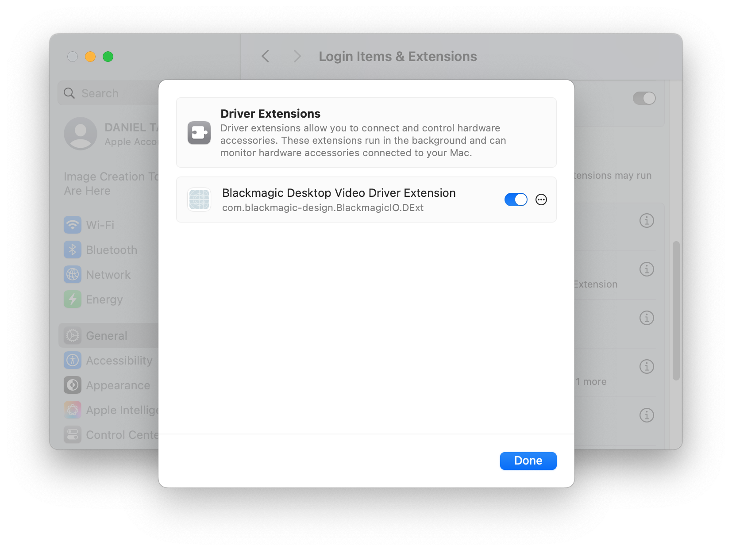Click the green zoom window button
Screen dimensions: 732x553
(108, 57)
